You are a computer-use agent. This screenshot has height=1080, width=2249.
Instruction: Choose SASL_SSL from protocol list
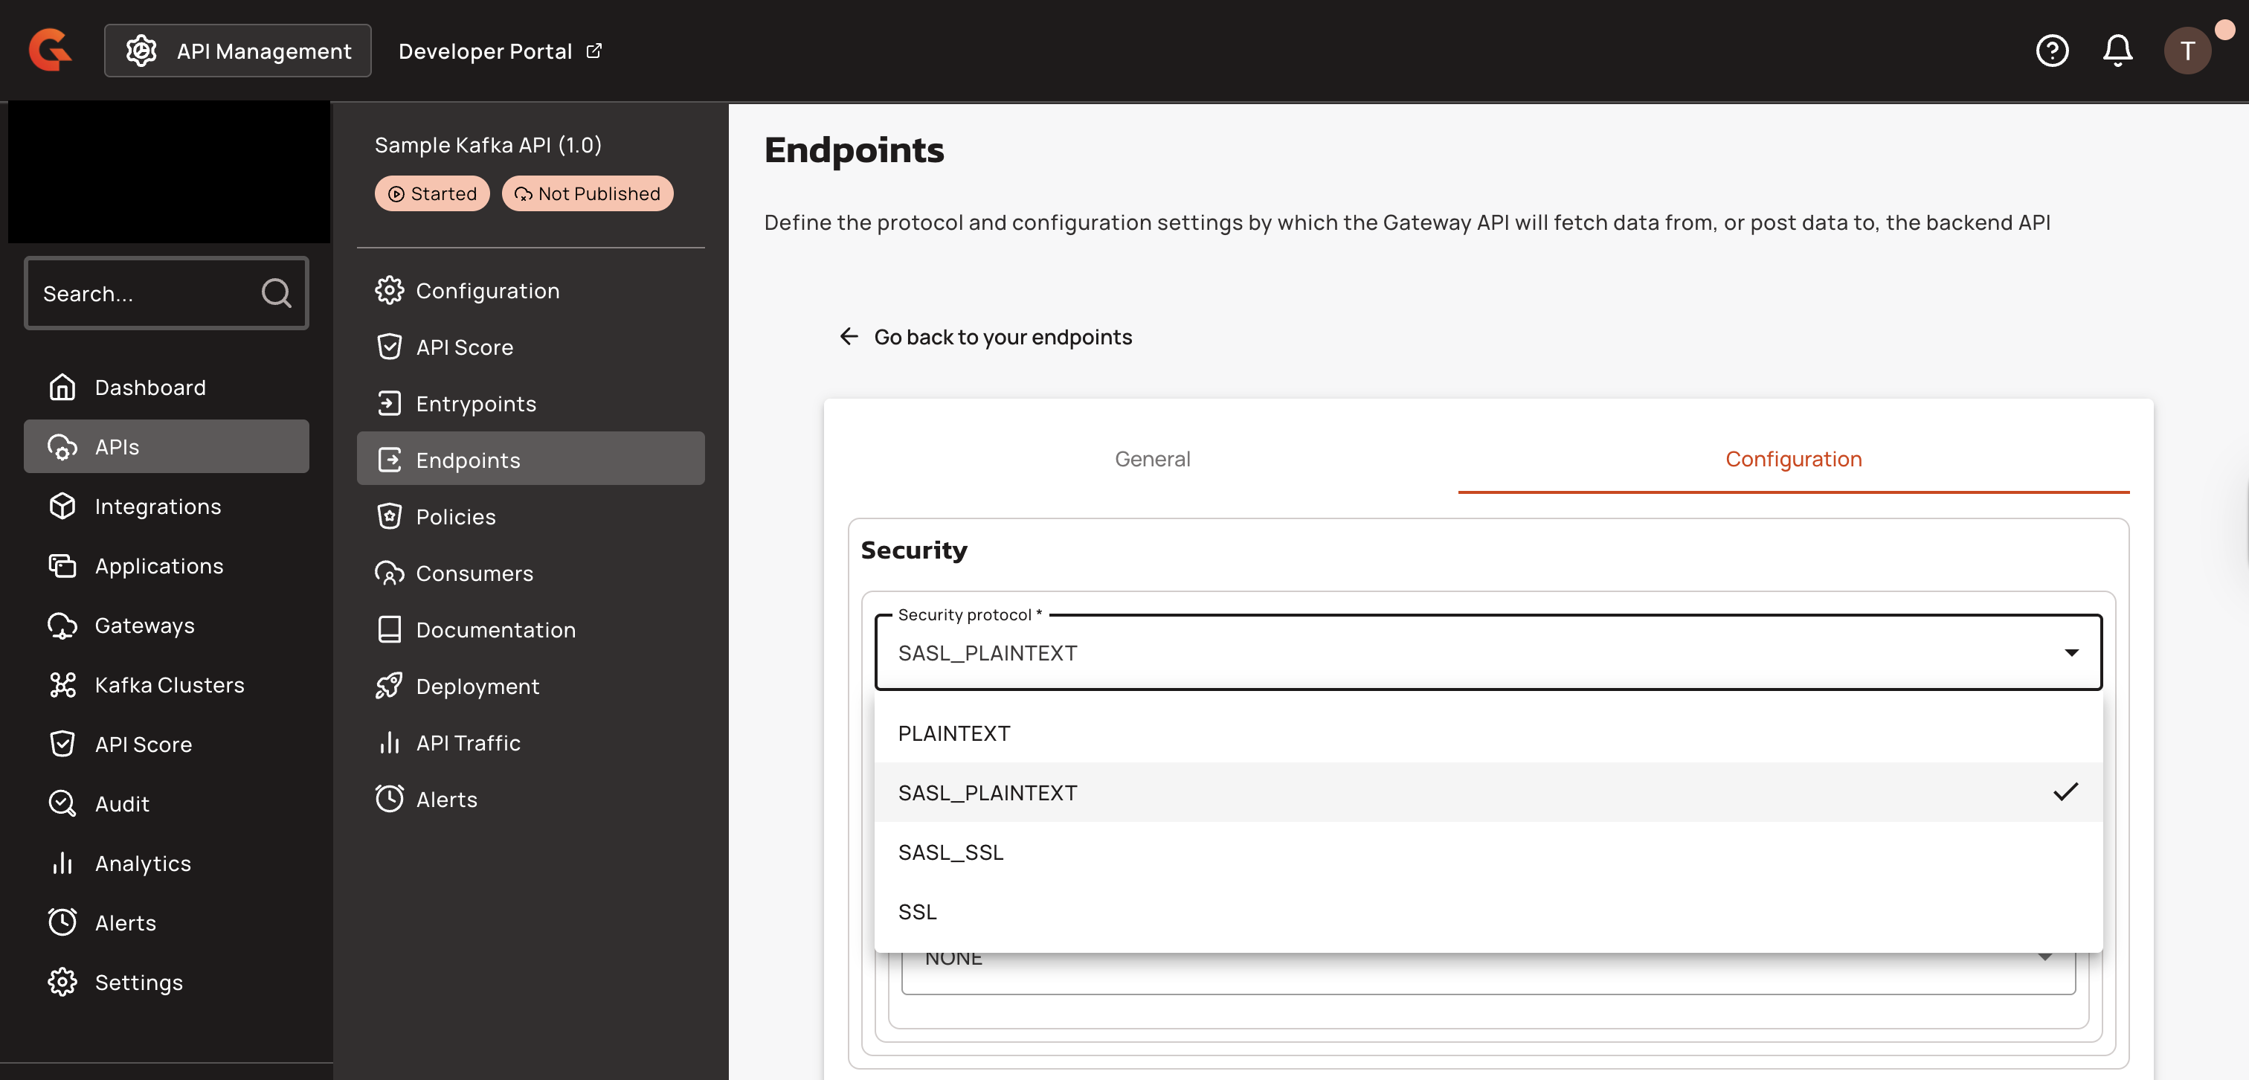950,852
